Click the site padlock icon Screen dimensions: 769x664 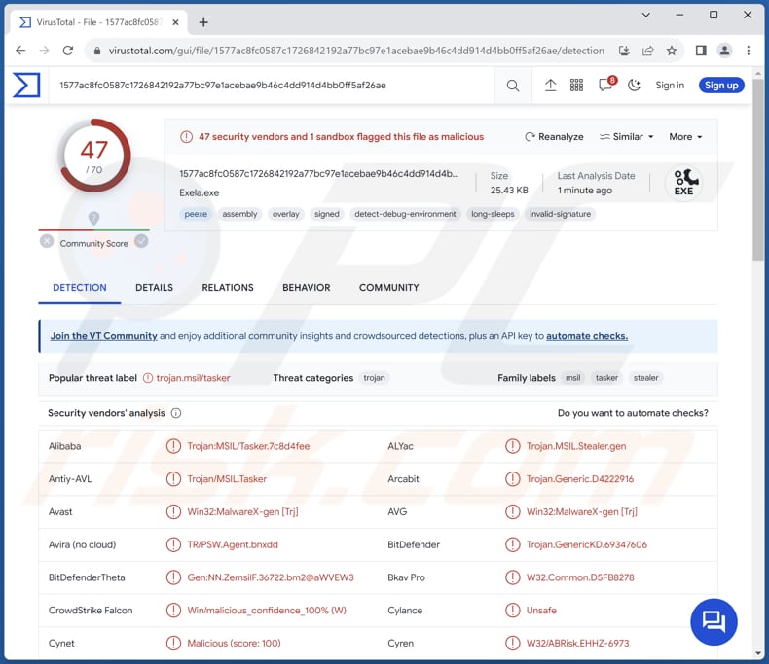pos(97,51)
